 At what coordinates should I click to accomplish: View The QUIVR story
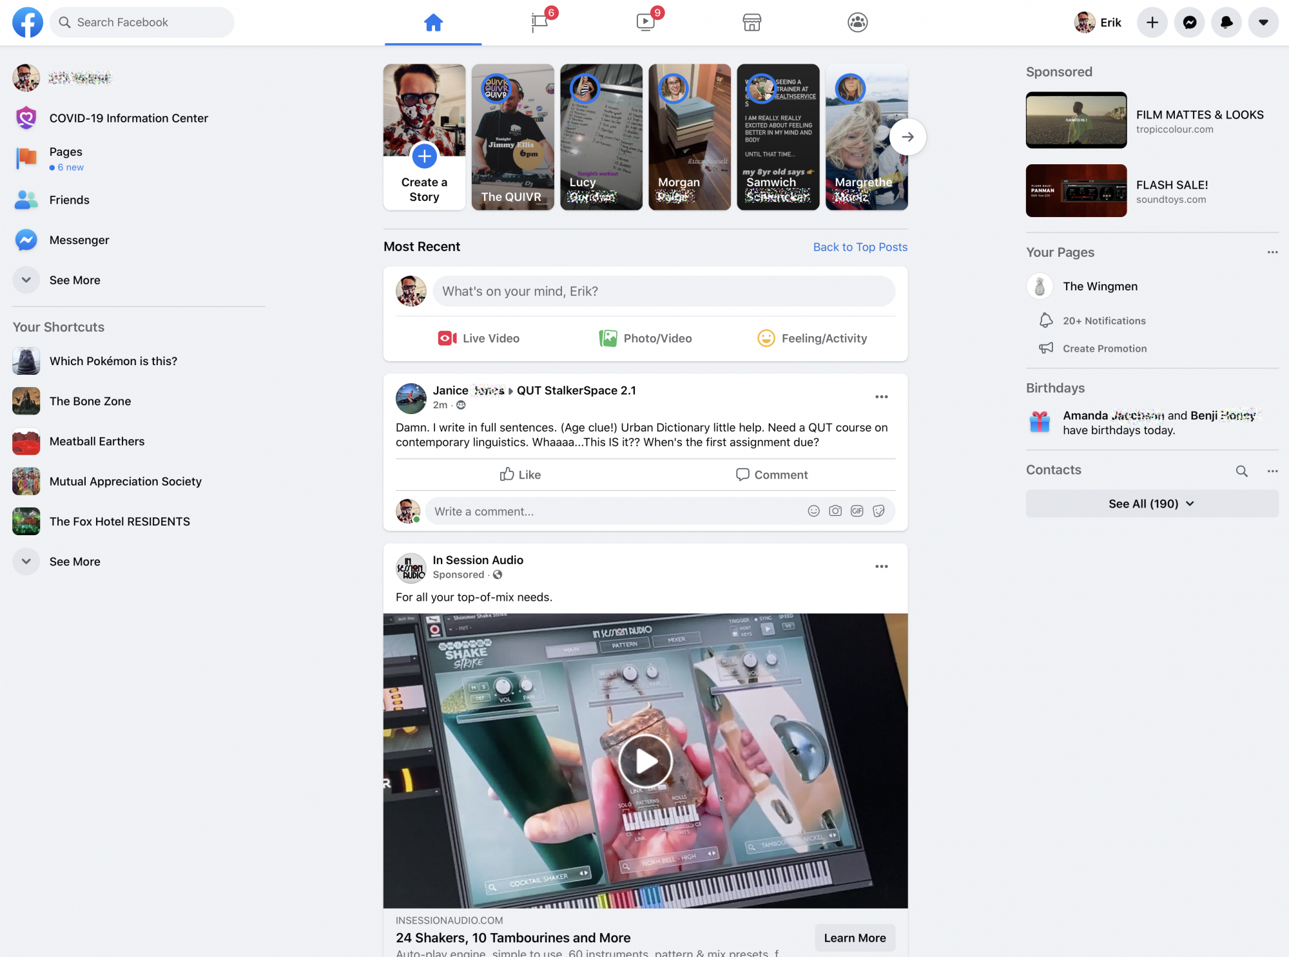tap(512, 137)
